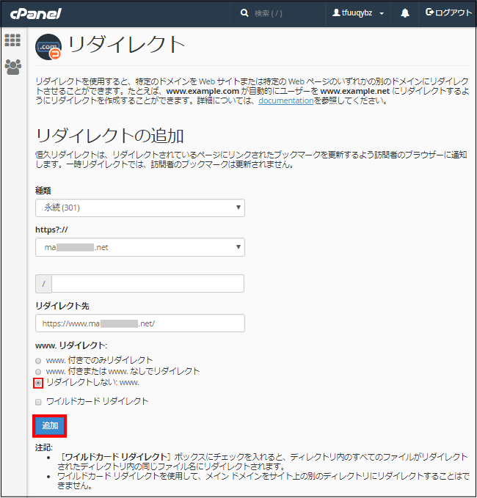Click the ログアウト logout link

click(448, 12)
